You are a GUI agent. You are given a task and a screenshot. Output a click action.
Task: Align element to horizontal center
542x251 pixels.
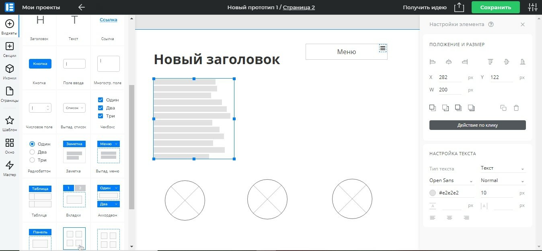[x=449, y=62]
